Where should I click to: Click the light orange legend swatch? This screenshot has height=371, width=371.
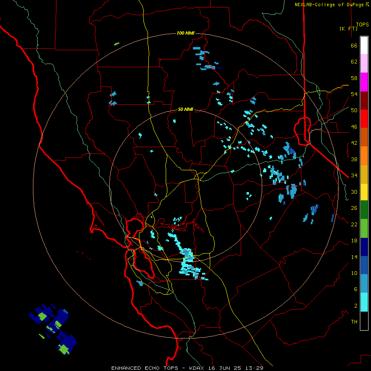(x=364, y=156)
